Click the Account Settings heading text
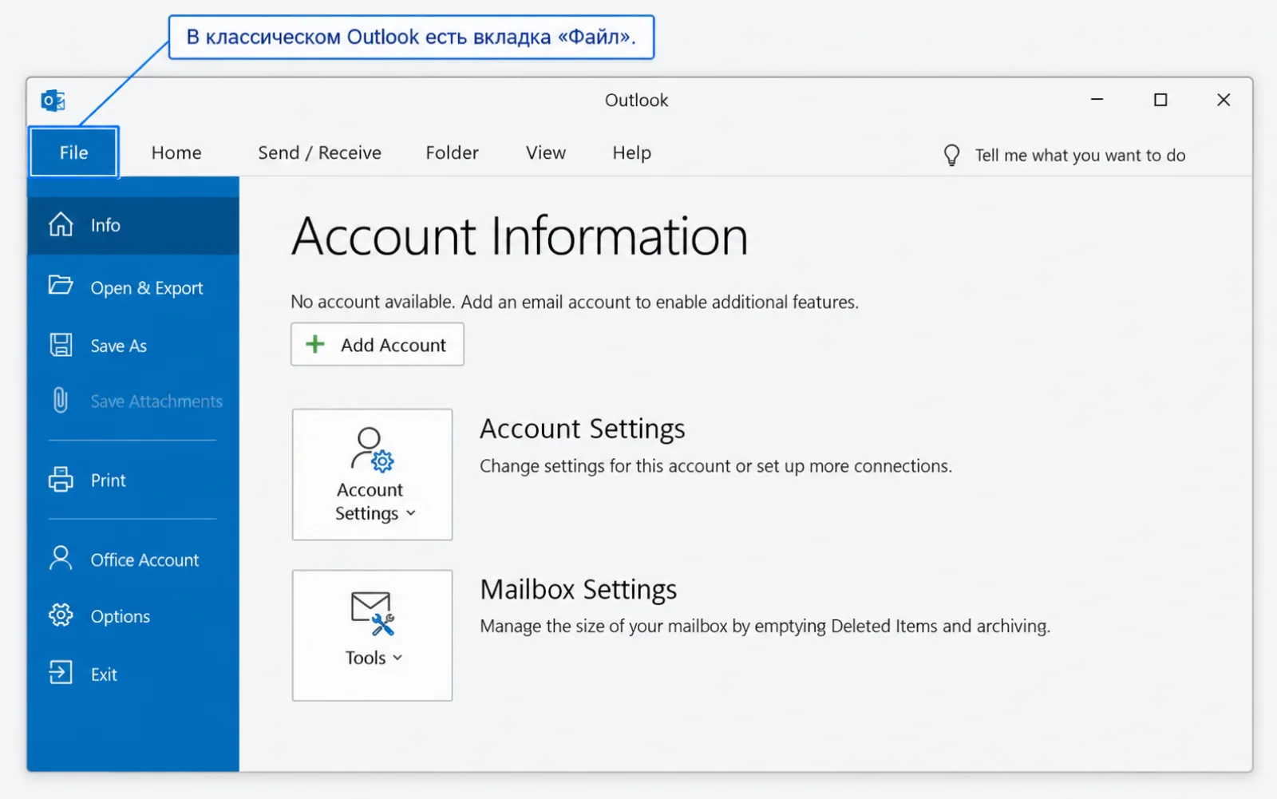Screen dimensions: 1277x799 point(582,429)
